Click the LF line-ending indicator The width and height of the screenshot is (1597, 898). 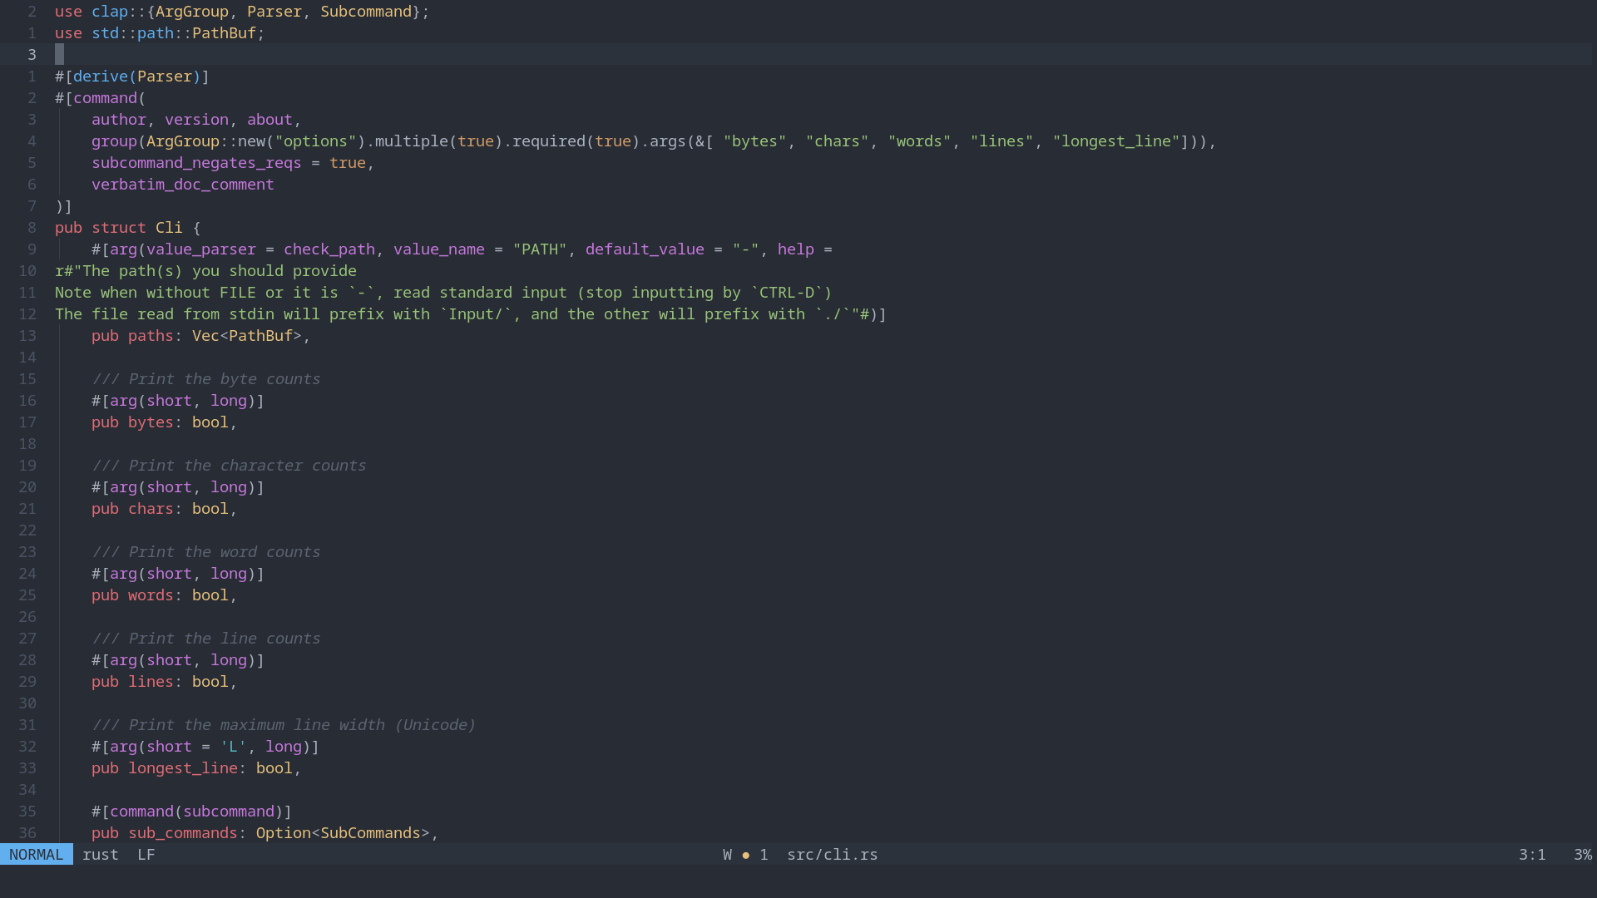[146, 855]
